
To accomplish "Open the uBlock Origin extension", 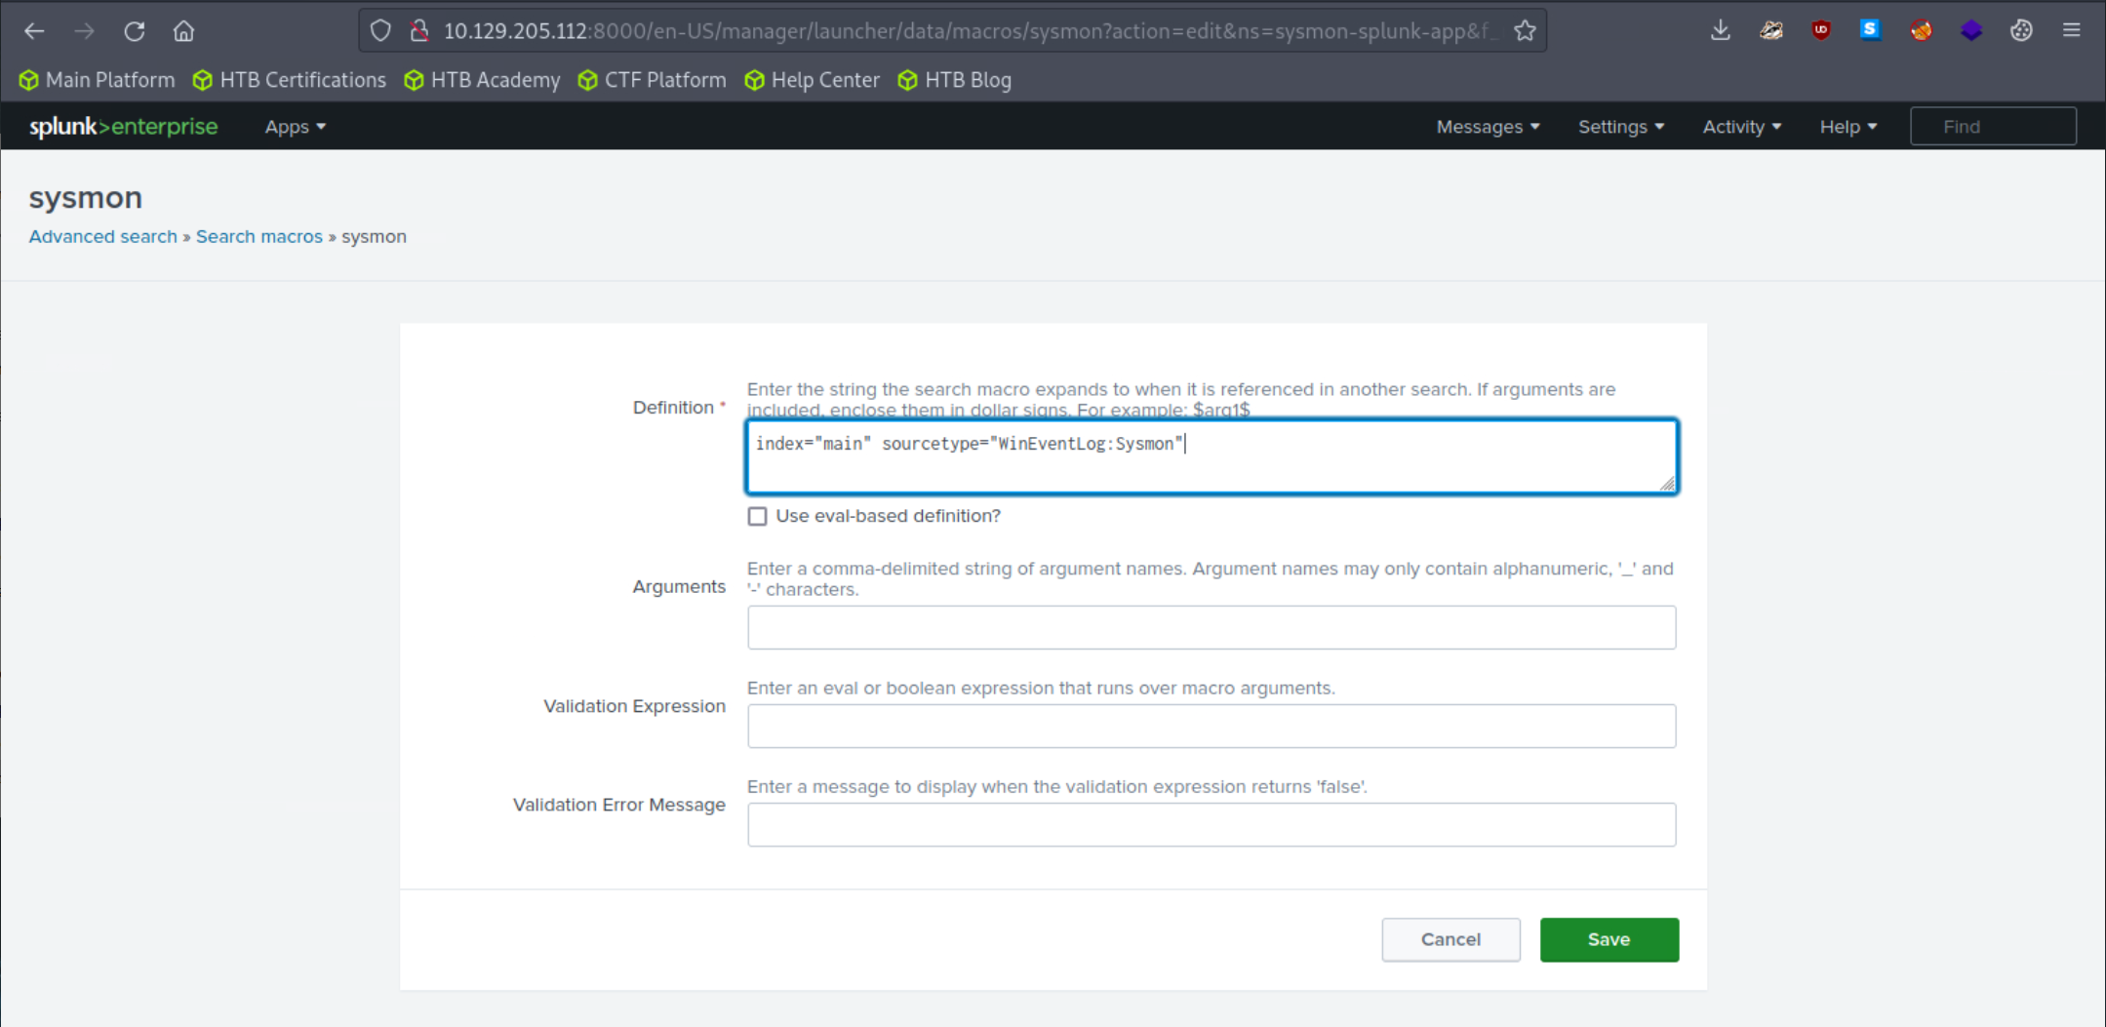I will click(1820, 30).
